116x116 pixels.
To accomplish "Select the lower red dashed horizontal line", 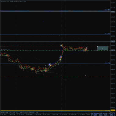I will 55,76.
